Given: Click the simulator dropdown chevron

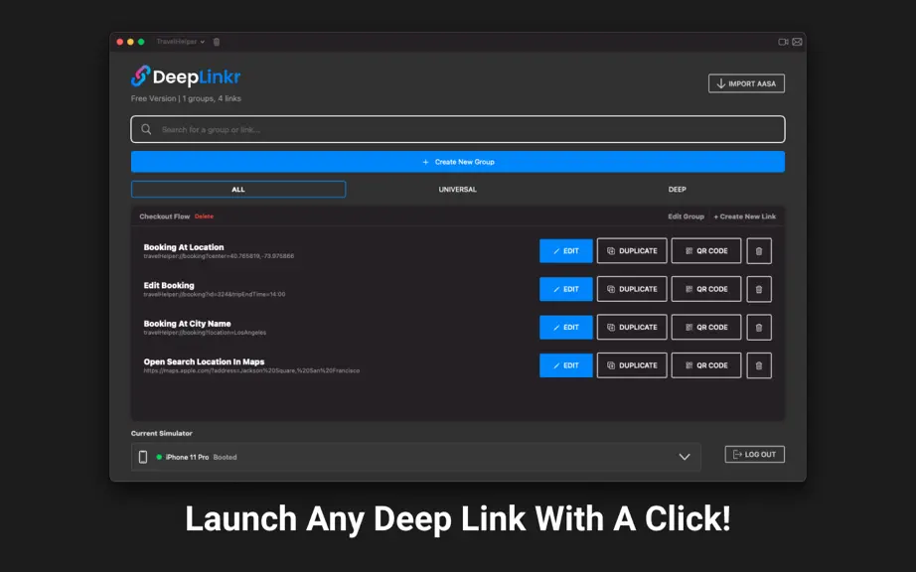Looking at the screenshot, I should (x=685, y=457).
